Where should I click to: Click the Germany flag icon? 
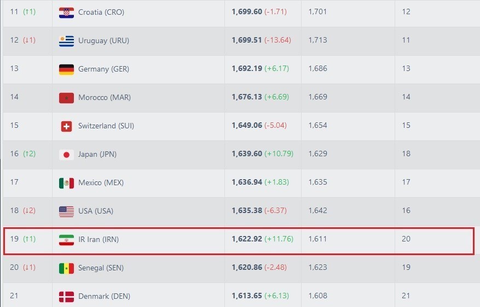(66, 69)
